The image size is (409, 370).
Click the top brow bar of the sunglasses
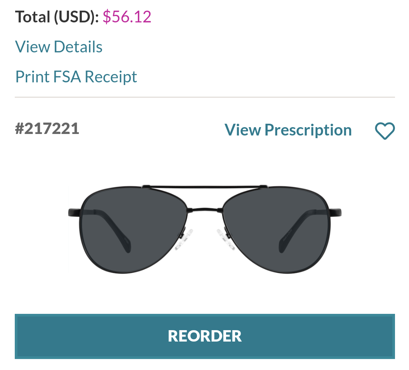point(204,187)
